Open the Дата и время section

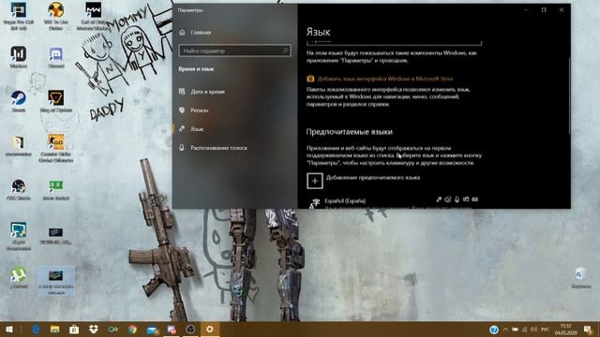[202, 92]
